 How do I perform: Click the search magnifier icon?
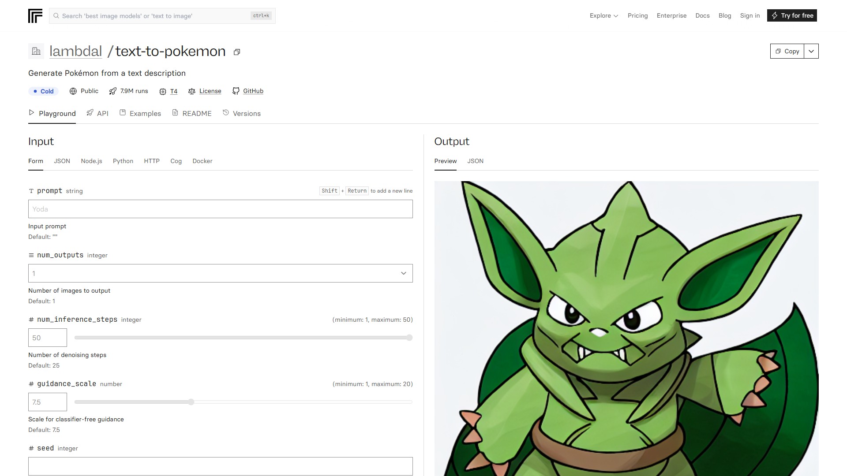57,16
